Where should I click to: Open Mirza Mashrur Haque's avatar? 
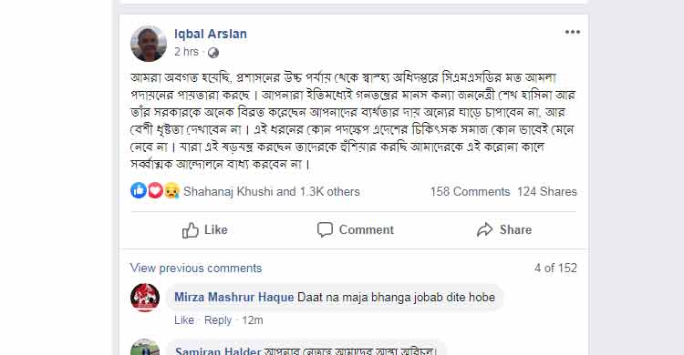tap(145, 298)
